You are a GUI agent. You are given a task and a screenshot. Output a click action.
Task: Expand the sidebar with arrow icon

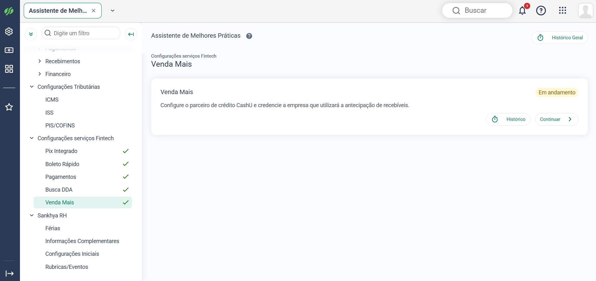(10, 274)
